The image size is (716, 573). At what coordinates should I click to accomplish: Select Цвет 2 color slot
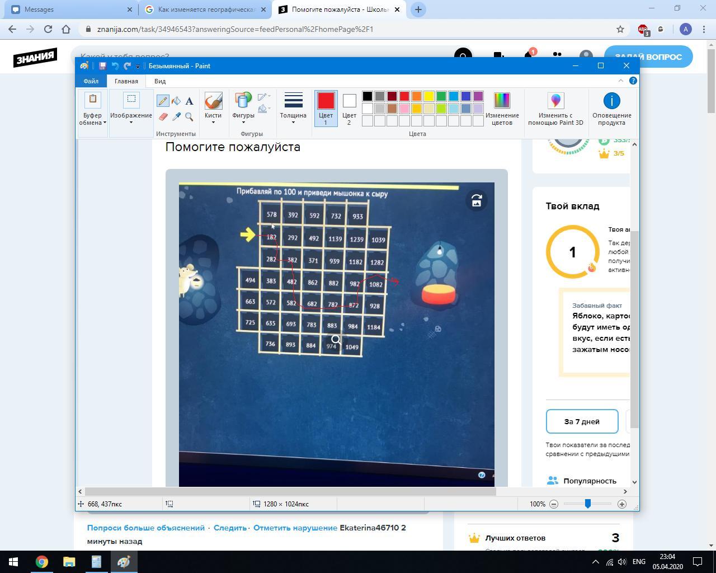(x=349, y=109)
